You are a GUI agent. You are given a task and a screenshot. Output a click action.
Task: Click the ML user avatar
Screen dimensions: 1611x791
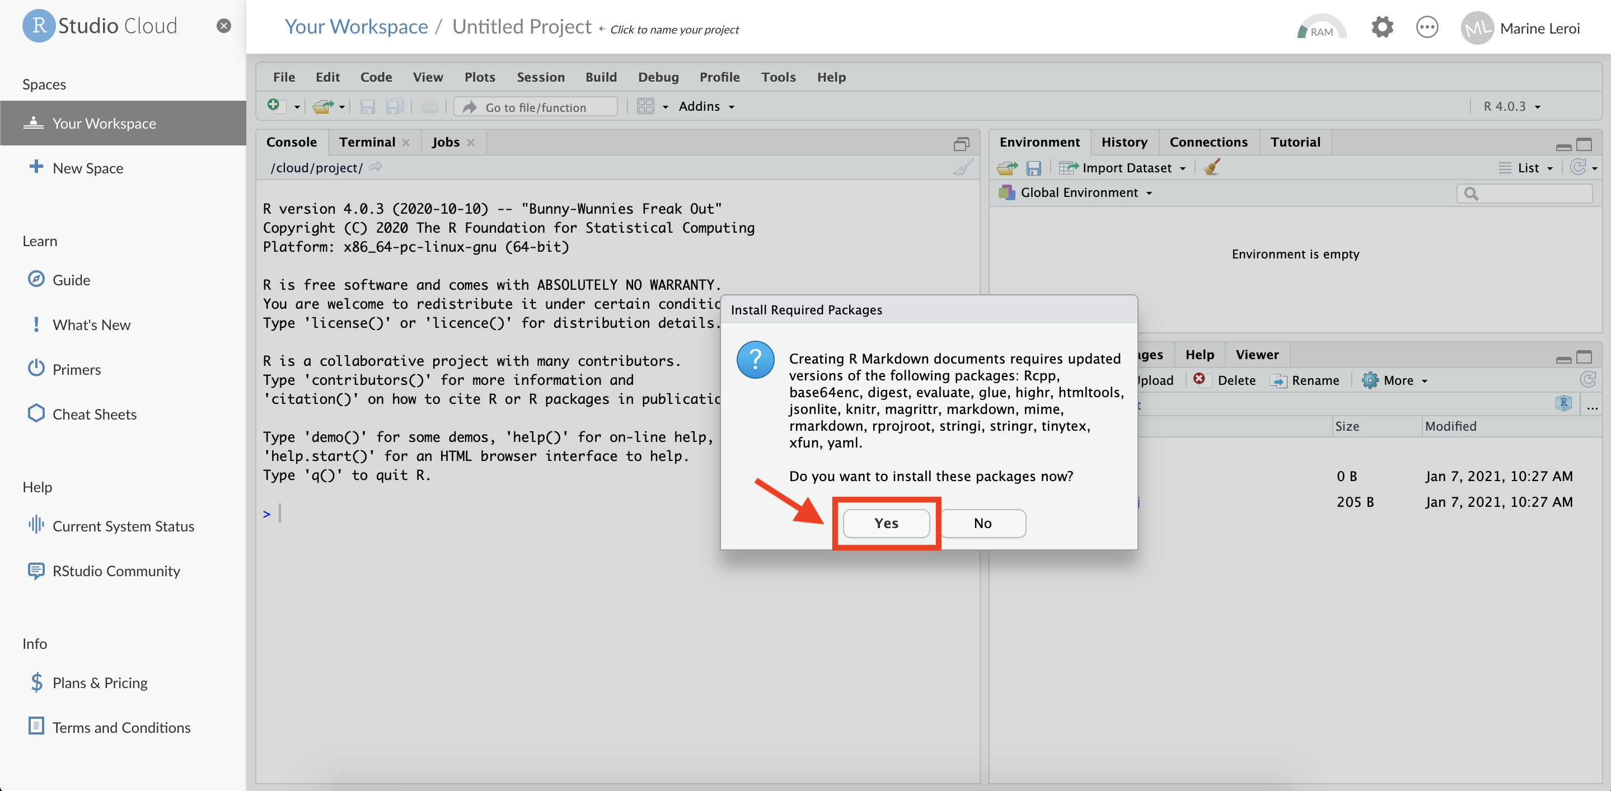pos(1477,28)
